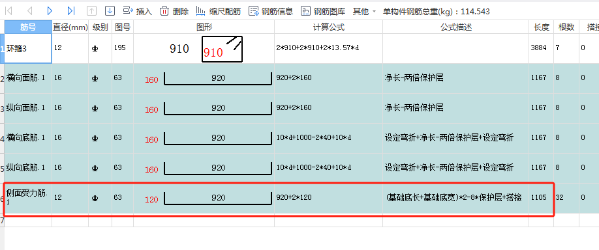The width and height of the screenshot is (599, 250).
Task: Select 纵向面筋.1 diameter value 16
Action: pos(57,108)
